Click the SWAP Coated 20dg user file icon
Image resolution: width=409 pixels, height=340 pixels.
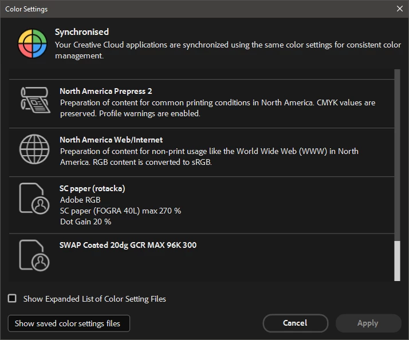[x=34, y=255]
